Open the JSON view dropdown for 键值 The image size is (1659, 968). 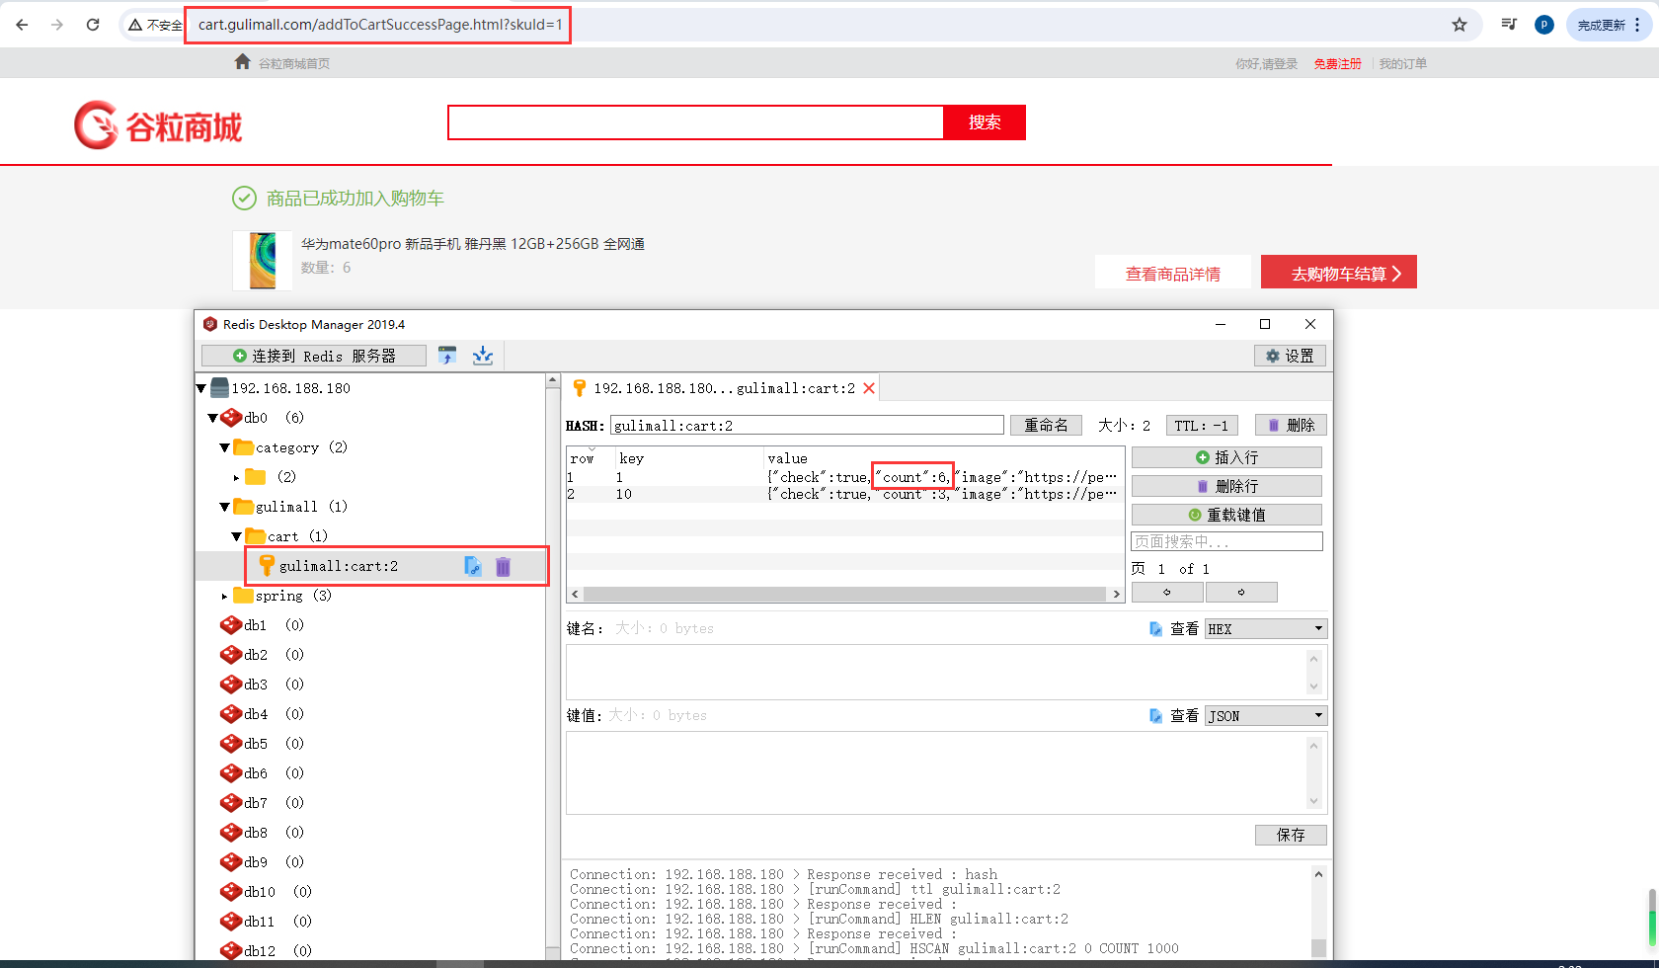(1266, 716)
